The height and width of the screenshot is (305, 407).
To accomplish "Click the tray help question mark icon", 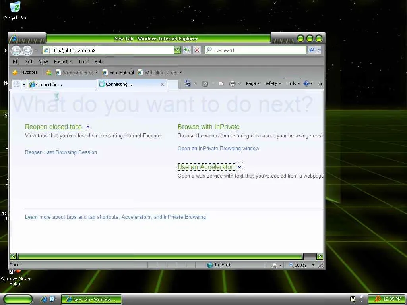I will (x=353, y=299).
